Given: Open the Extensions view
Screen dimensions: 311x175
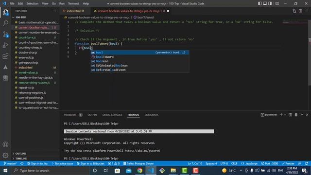Looking at the screenshot, I should [x=5, y=56].
